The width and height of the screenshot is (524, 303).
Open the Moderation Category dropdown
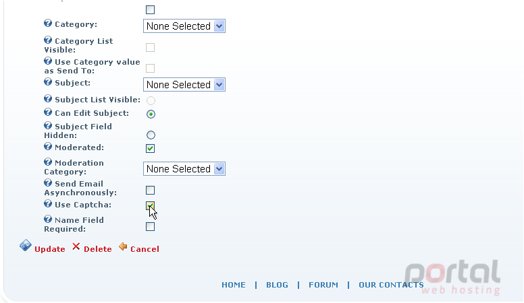(x=184, y=168)
